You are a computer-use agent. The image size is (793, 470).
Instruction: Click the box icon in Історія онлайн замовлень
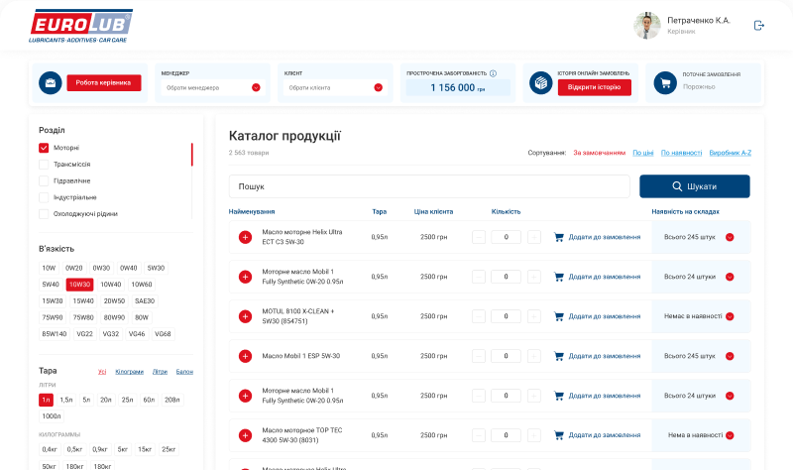540,83
